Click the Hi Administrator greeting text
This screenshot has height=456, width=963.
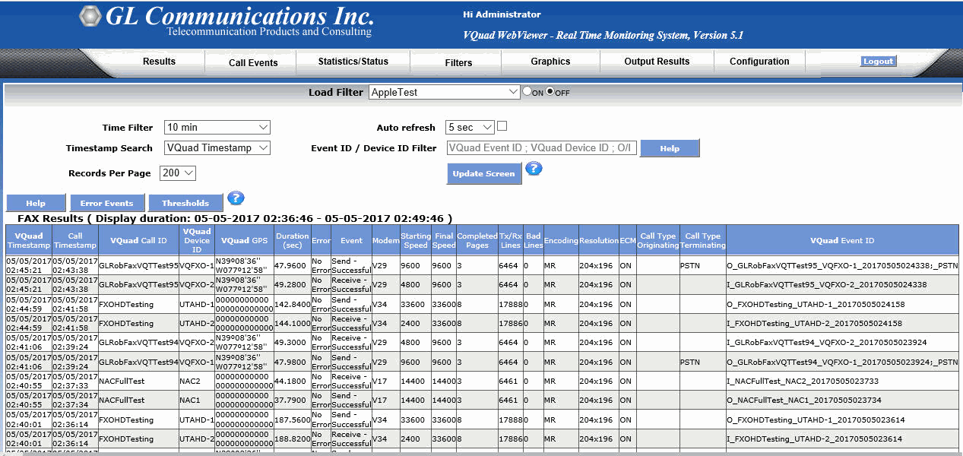tap(502, 14)
